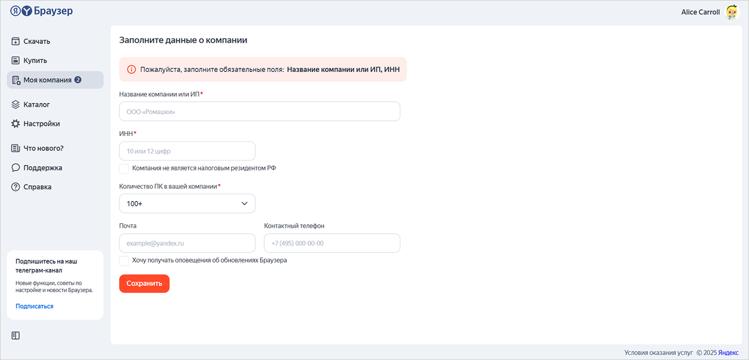This screenshot has width=749, height=360.
Task: Click the Buy (Купить) sidebar icon
Action: 16,60
